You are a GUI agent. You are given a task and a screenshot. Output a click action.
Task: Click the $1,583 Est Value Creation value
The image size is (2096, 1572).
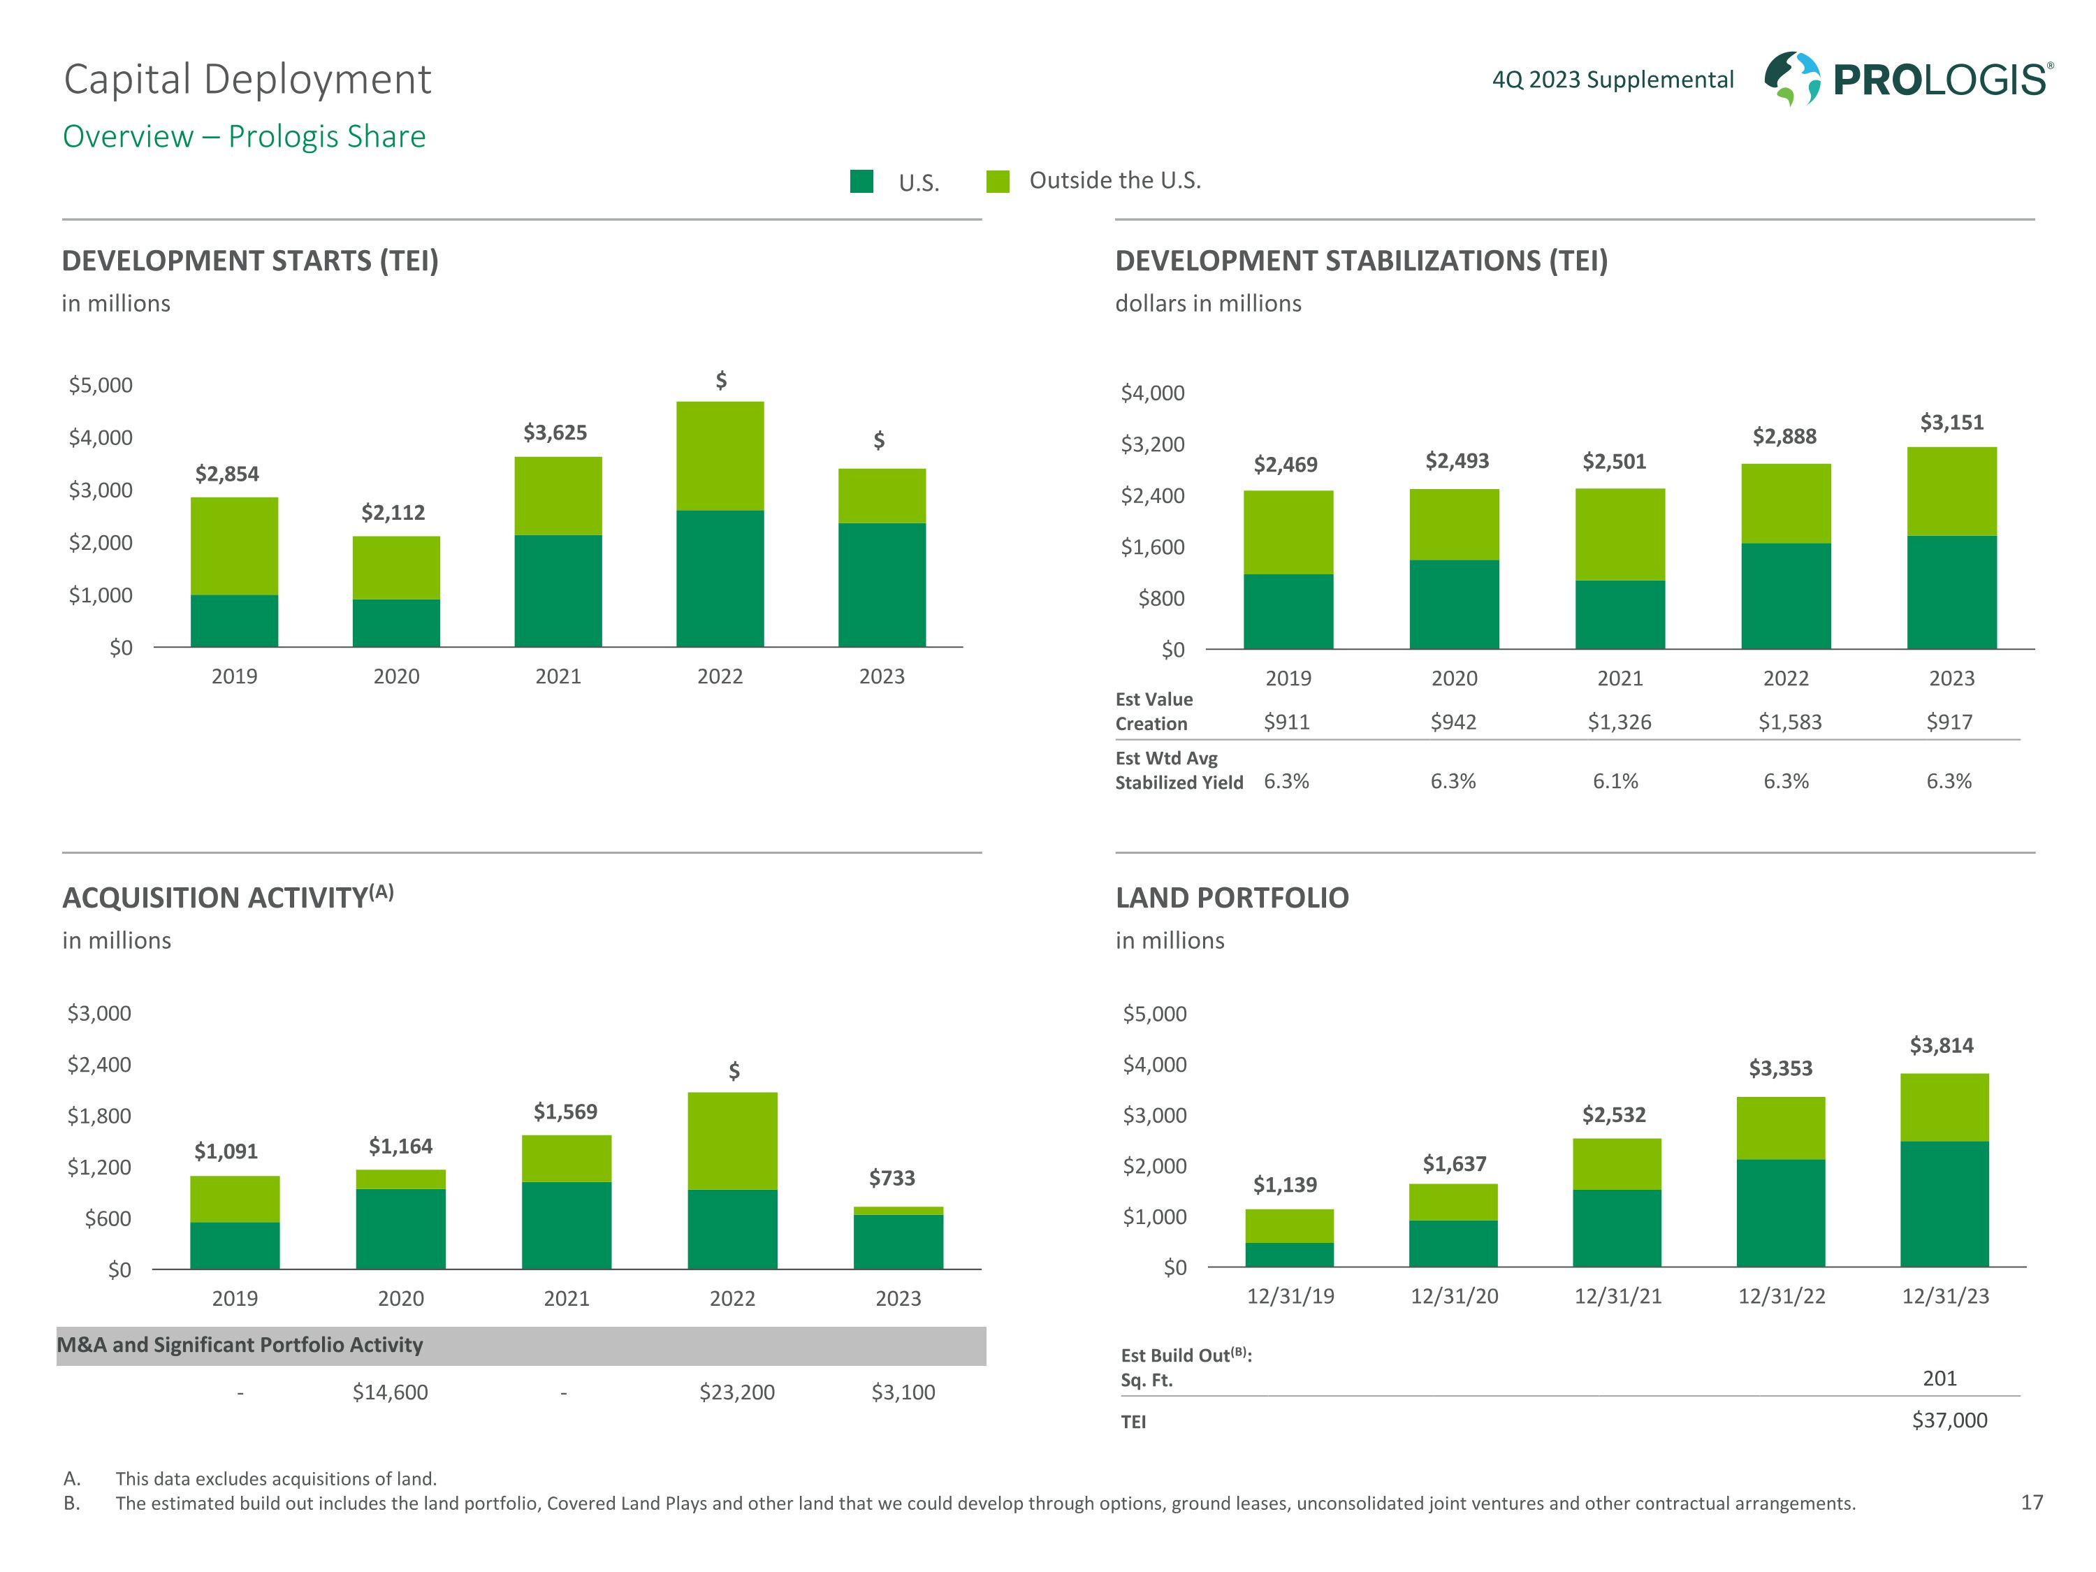pos(1789,722)
